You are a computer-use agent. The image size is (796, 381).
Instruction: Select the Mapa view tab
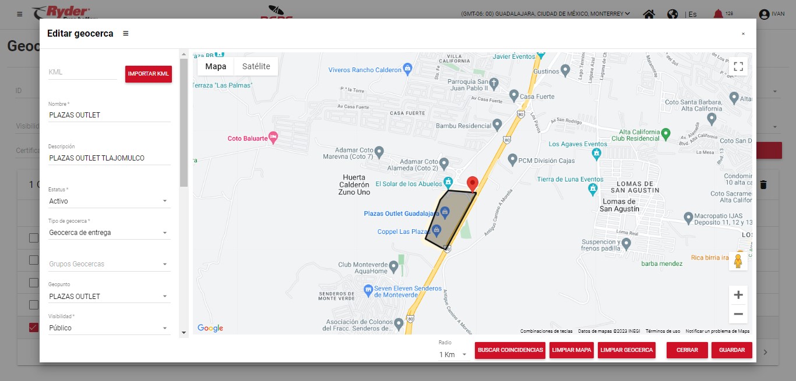tap(216, 66)
